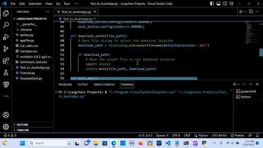This screenshot has width=263, height=148.
Task: Click the Windows Start button on taskbar
Action: pos(22,143)
